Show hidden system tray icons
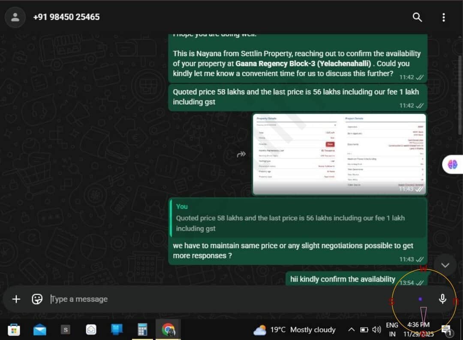Image resolution: width=463 pixels, height=340 pixels. [351, 330]
